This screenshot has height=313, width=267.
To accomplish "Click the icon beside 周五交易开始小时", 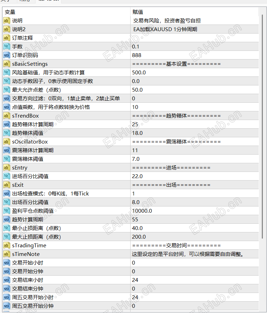I will [6, 297].
